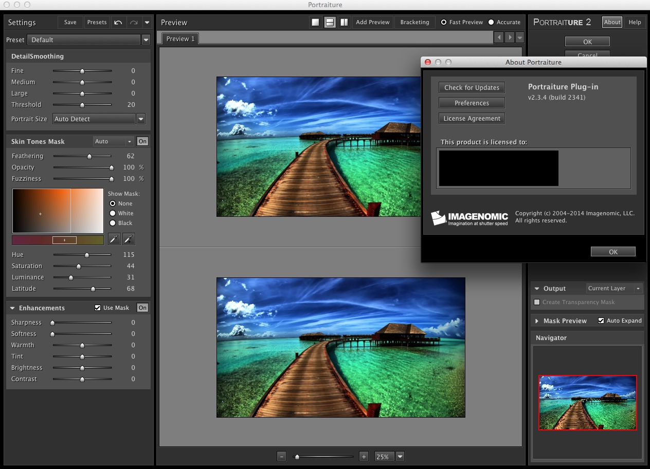Open Preferences in About dialog
The height and width of the screenshot is (469, 650).
coord(472,103)
